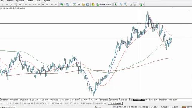Select the trendline drawing tool
This screenshot has width=192, height=108.
tap(11, 4)
